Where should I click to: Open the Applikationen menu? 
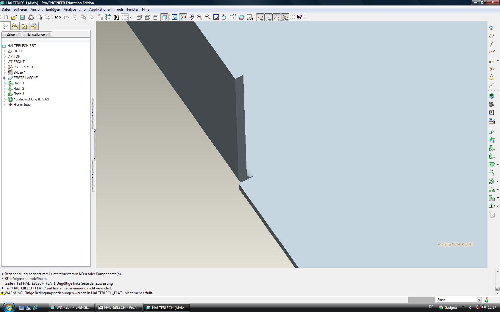100,10
